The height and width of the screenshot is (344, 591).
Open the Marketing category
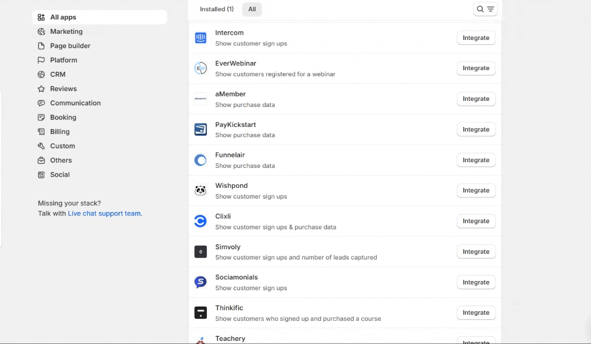point(66,32)
